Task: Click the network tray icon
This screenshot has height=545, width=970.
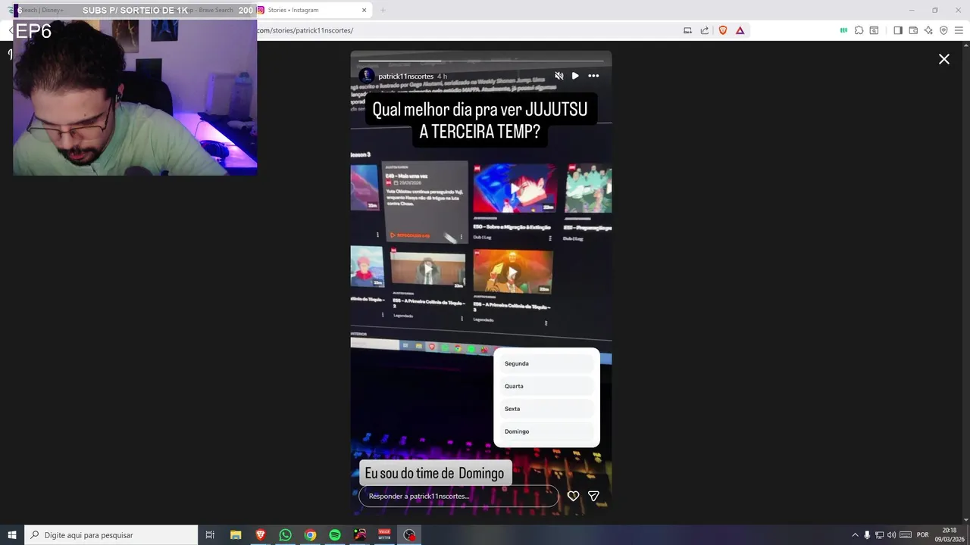Action: 879,535
